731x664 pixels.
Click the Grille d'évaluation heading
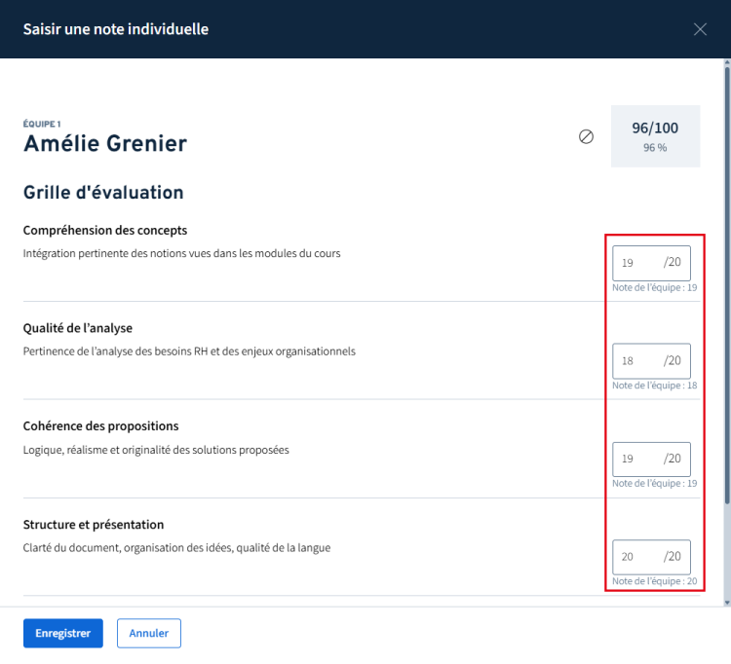point(103,193)
